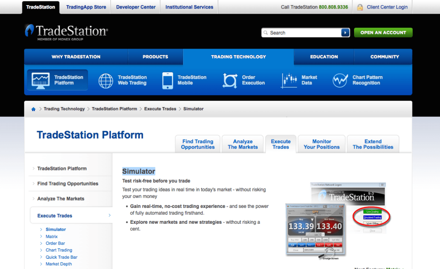Click the TradeStation Web Trading link

click(x=132, y=80)
